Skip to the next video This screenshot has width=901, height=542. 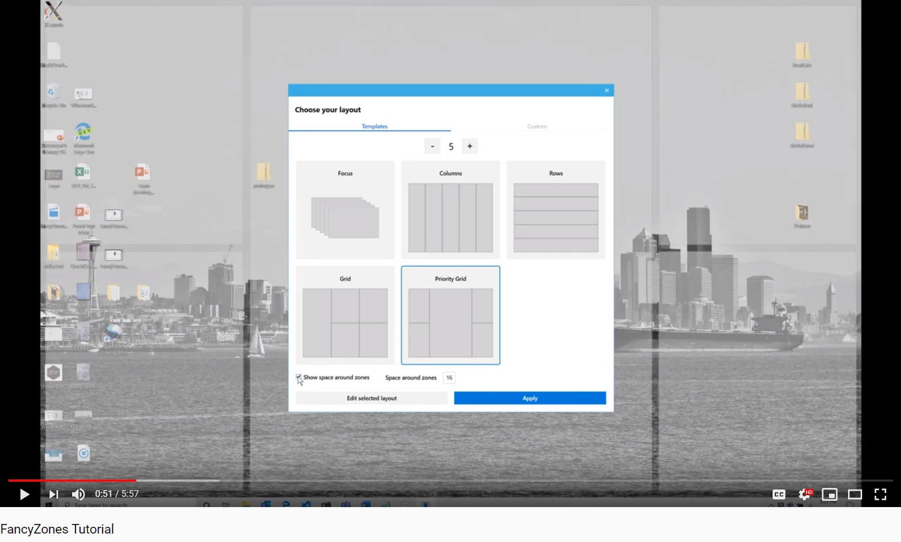tap(54, 494)
